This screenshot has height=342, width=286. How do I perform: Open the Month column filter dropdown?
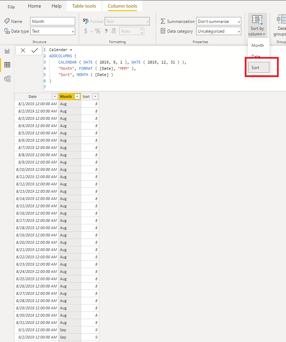click(x=77, y=97)
